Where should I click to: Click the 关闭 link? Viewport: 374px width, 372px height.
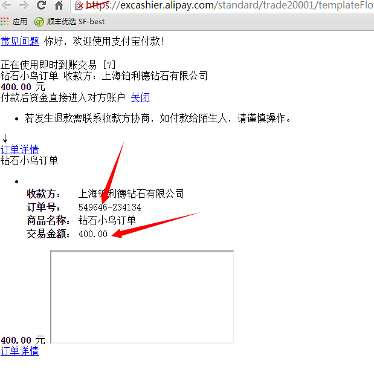coord(141,97)
